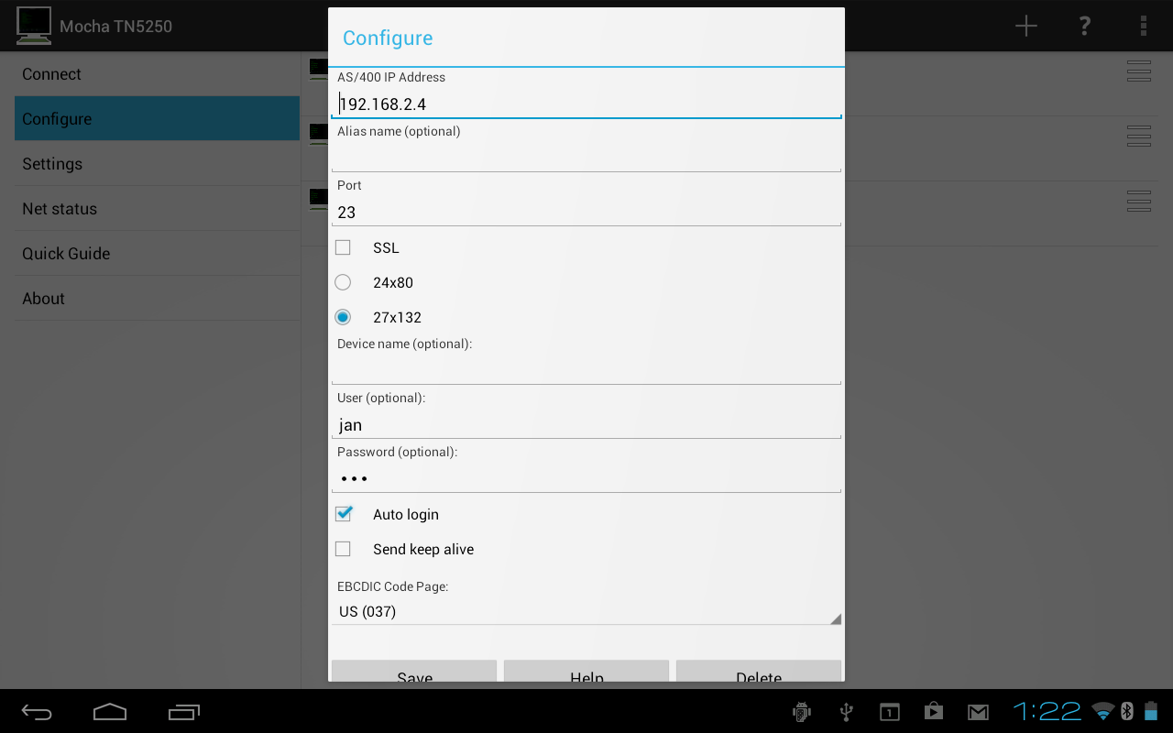Enable Send keep alive checkbox
Screen dimensions: 1173x733
[x=343, y=549]
